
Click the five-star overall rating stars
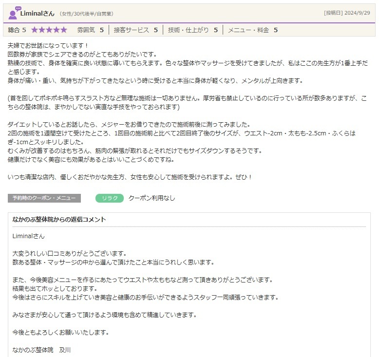point(49,30)
